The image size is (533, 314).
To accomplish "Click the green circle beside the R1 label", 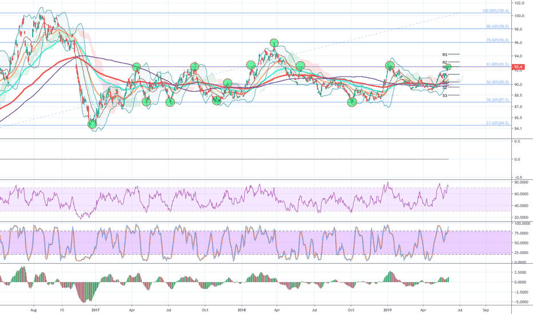I will 449,67.
